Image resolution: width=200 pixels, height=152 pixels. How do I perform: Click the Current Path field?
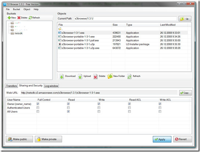(125, 19)
